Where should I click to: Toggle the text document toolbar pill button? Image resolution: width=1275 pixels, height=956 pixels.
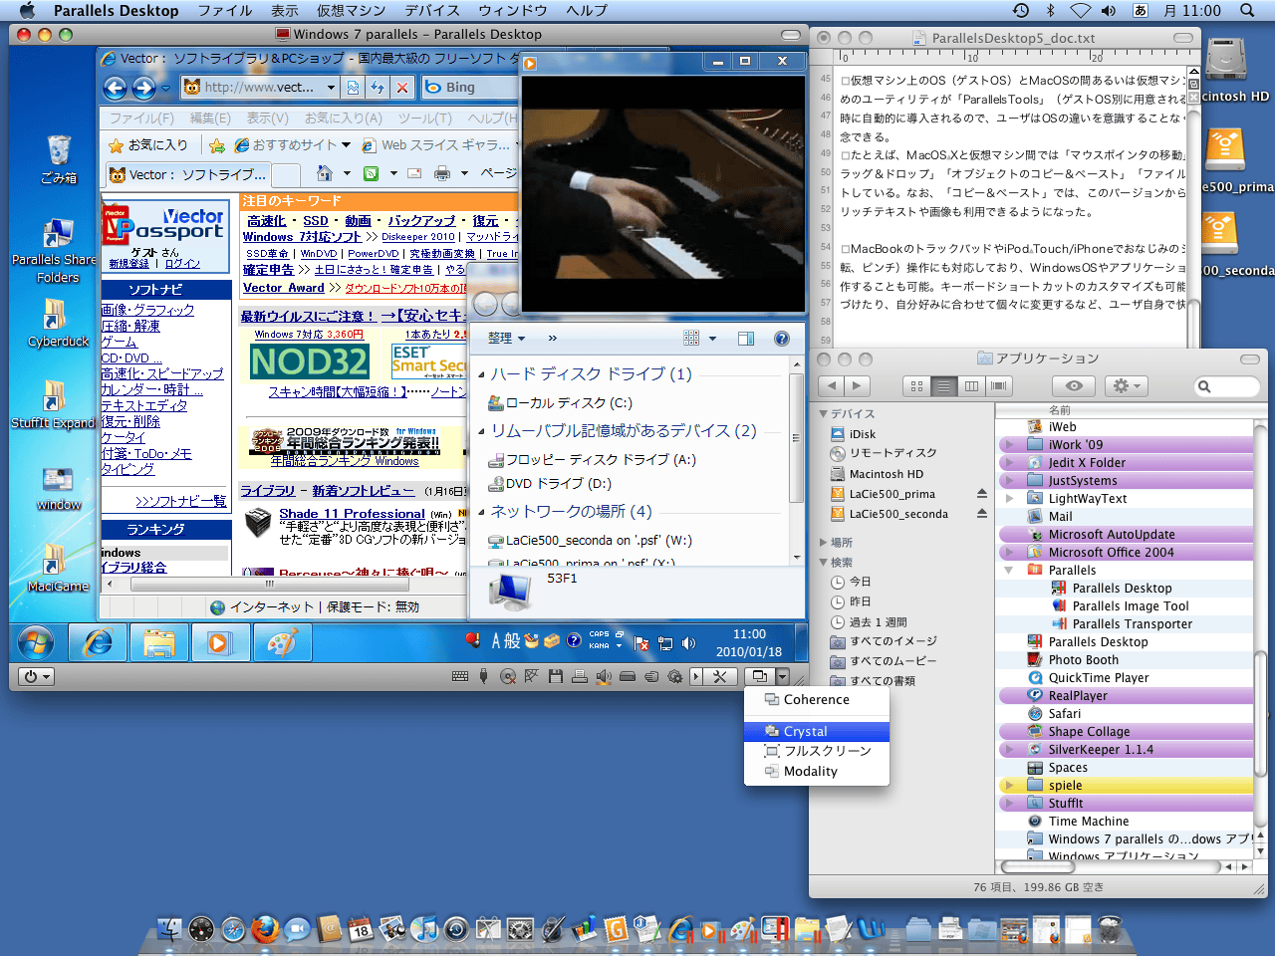point(1183,38)
